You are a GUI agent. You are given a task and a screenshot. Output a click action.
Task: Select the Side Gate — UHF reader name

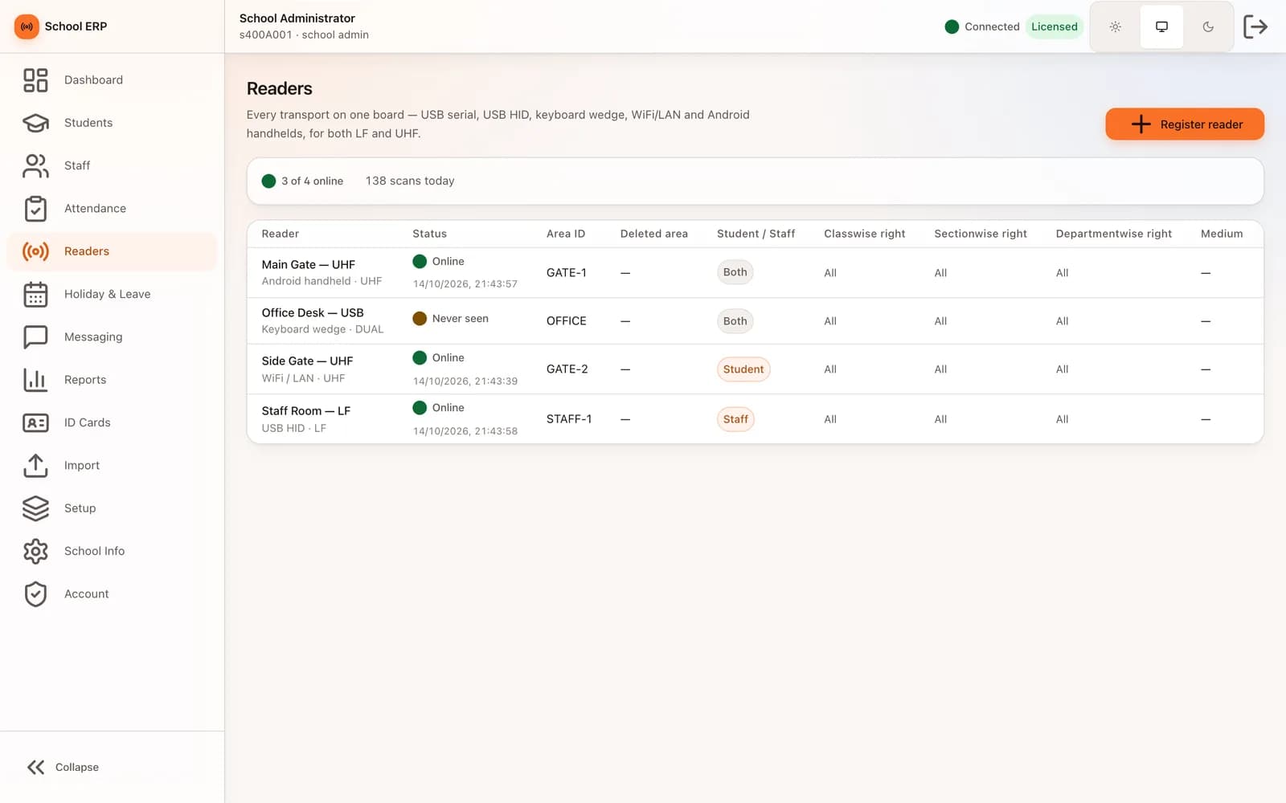307,361
